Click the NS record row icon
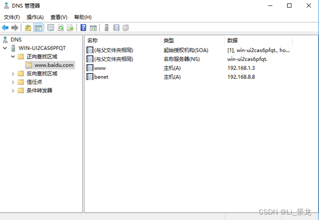This screenshot has height=220, width=319. (x=90, y=59)
